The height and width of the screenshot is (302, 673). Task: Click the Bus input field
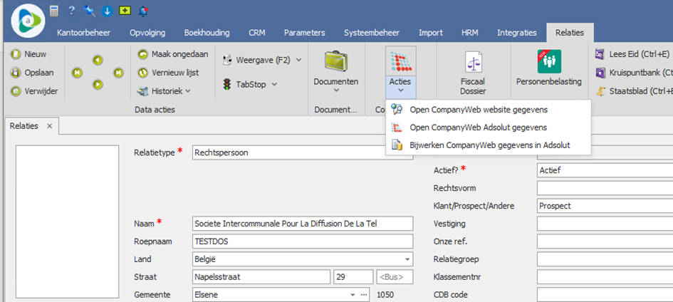395,277
